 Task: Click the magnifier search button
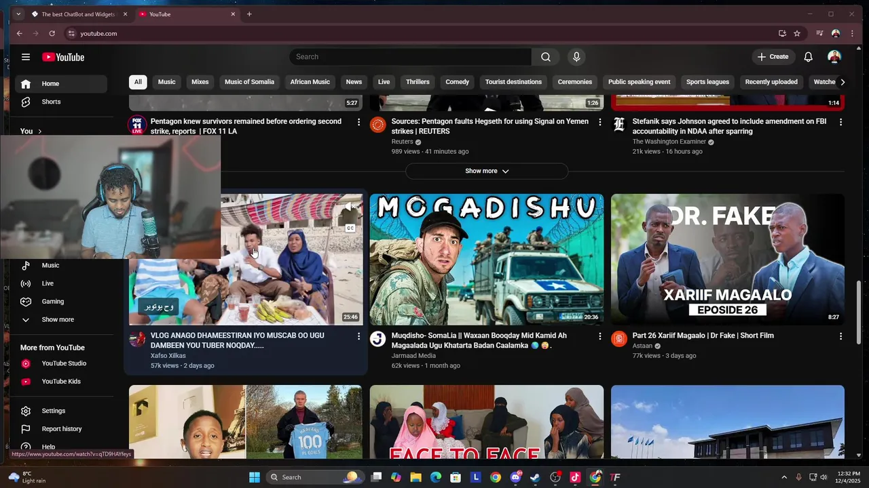point(545,57)
